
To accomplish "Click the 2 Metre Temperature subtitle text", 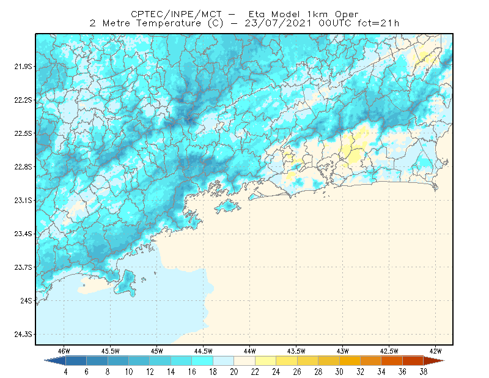I will (x=145, y=23).
